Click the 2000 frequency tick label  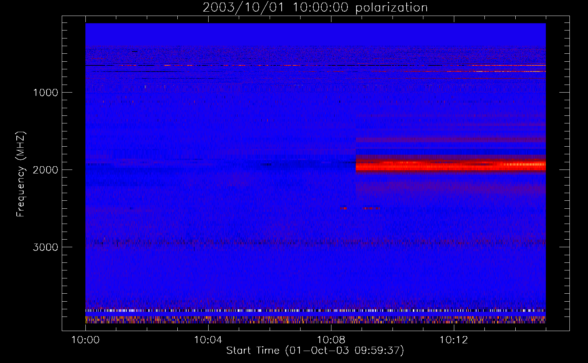(45, 170)
